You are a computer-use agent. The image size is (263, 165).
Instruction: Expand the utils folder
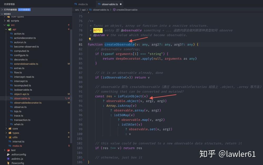pos(6,137)
